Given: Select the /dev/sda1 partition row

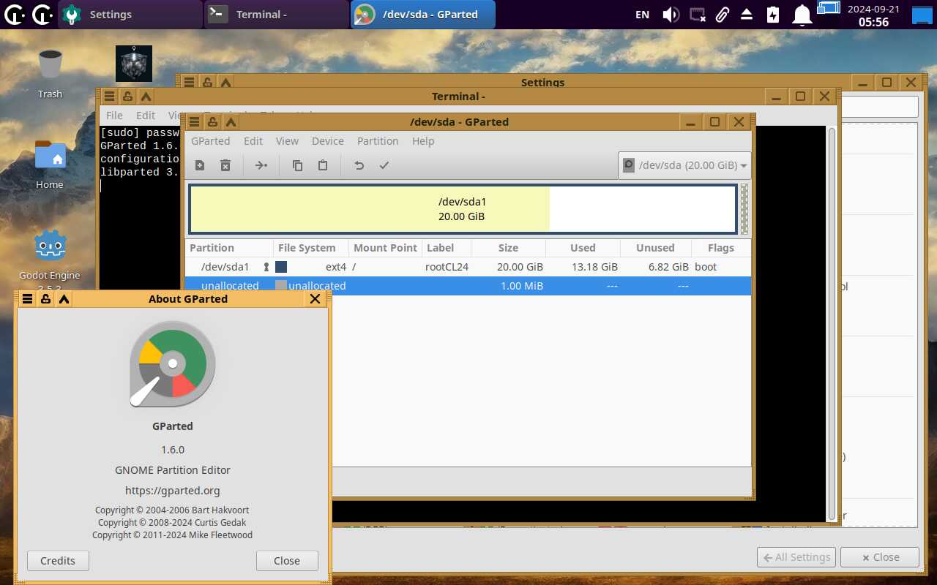Looking at the screenshot, I should [468, 267].
